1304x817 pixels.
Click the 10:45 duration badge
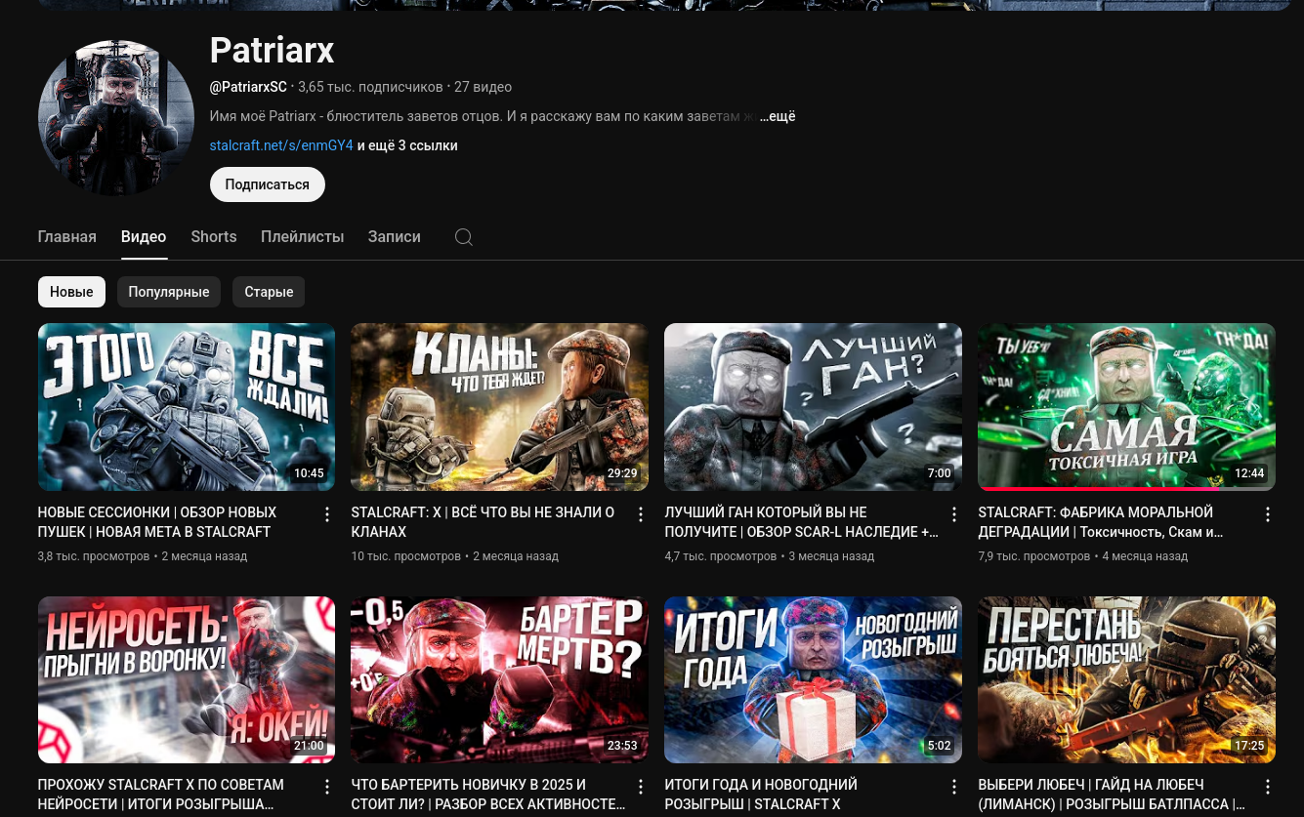[309, 473]
